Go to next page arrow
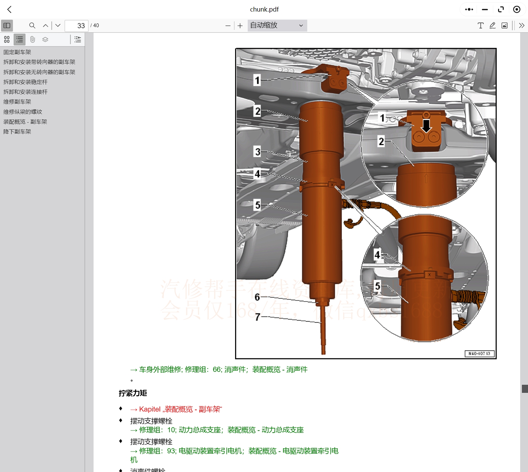This screenshot has height=472, width=528. pos(58,25)
